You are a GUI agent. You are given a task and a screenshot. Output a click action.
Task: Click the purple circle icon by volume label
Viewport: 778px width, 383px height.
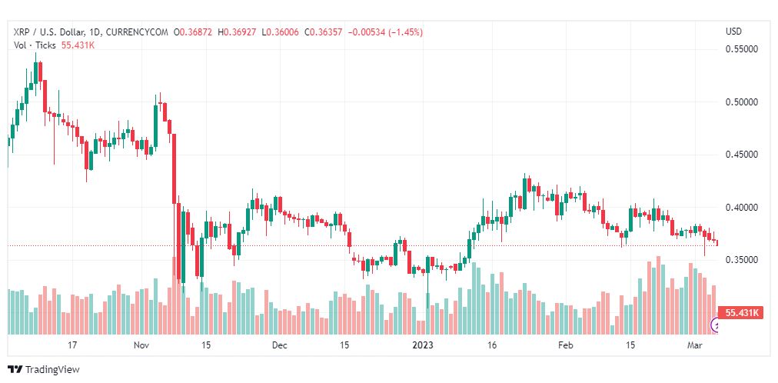tap(716, 326)
